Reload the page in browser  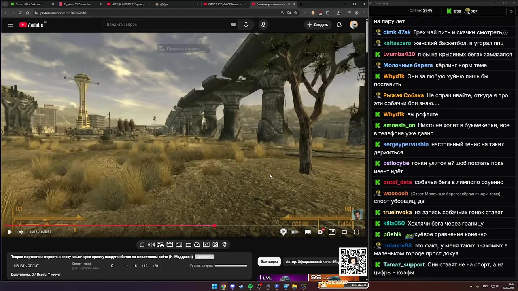20,13
